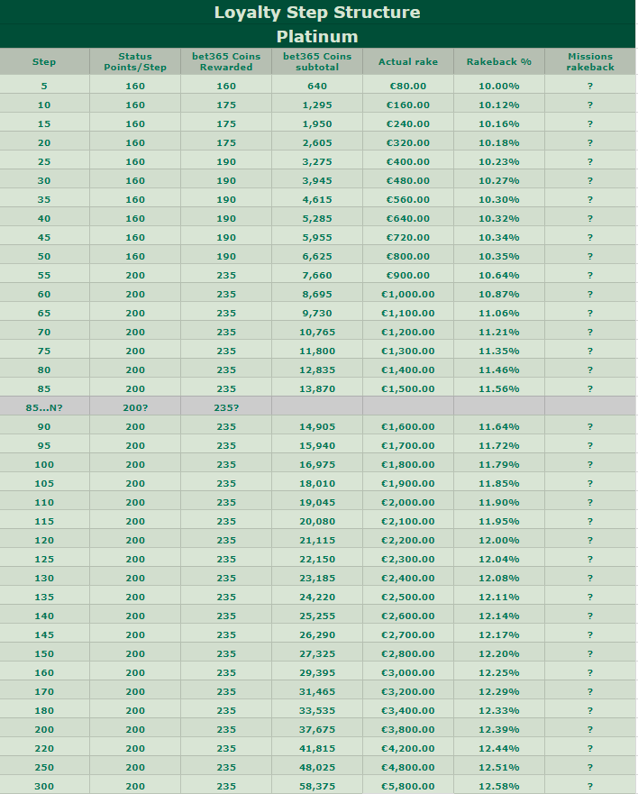Select the 'Missions rakeback' column header
Screen dimensions: 638x794
(x=590, y=62)
